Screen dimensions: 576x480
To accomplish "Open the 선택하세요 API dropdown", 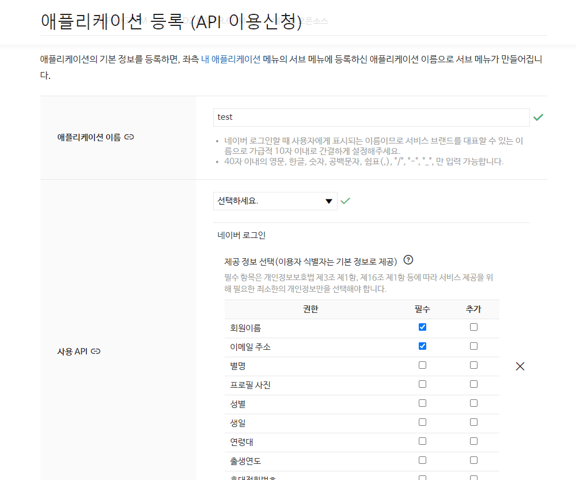I will 275,201.
